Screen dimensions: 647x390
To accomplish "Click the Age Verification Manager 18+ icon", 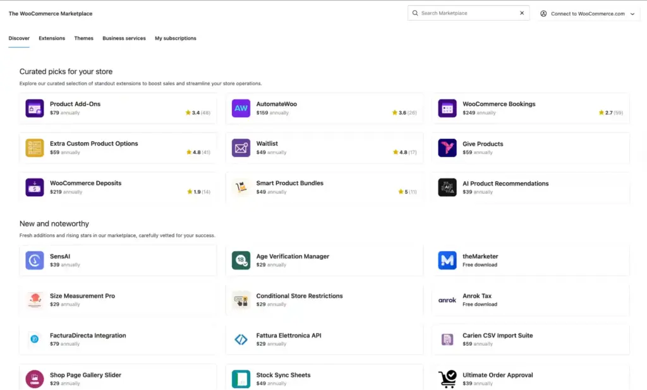I will pyautogui.click(x=241, y=259).
